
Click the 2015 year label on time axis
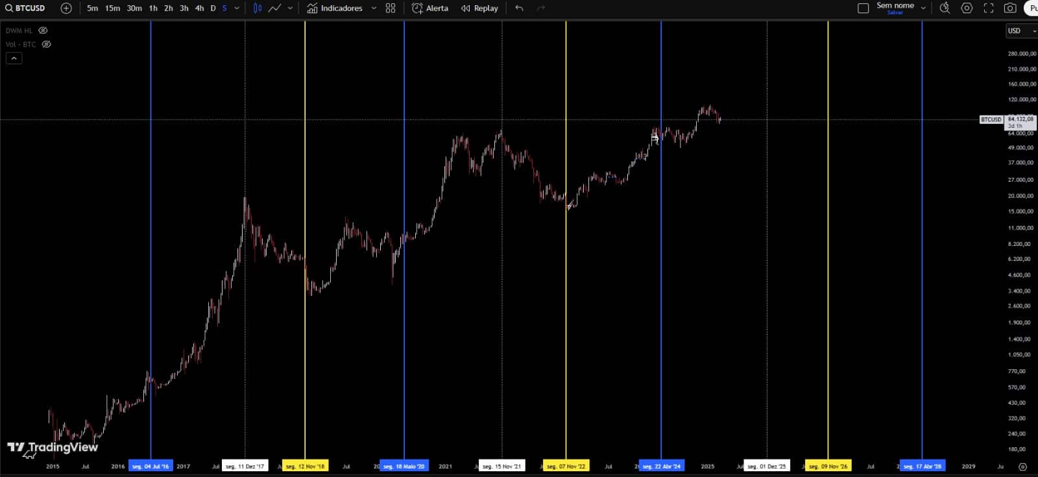53,466
